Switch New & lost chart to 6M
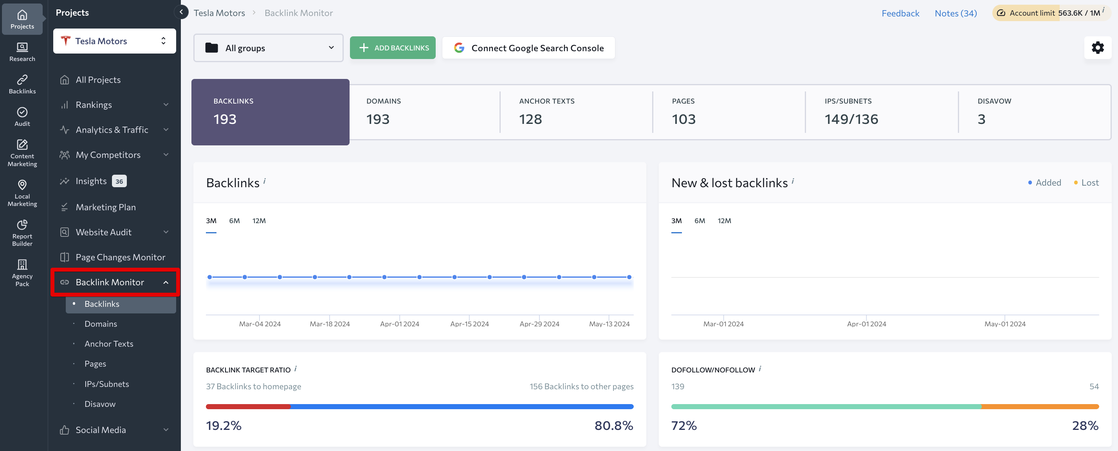The width and height of the screenshot is (1118, 451). (x=700, y=221)
